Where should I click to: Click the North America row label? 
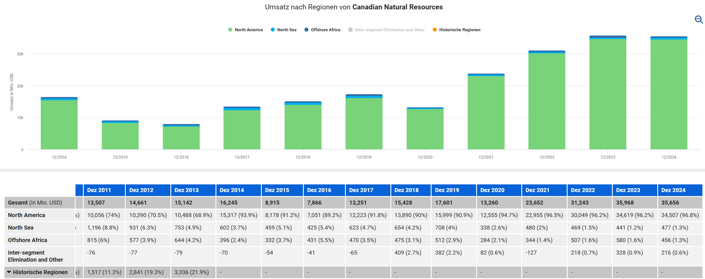(x=26, y=215)
